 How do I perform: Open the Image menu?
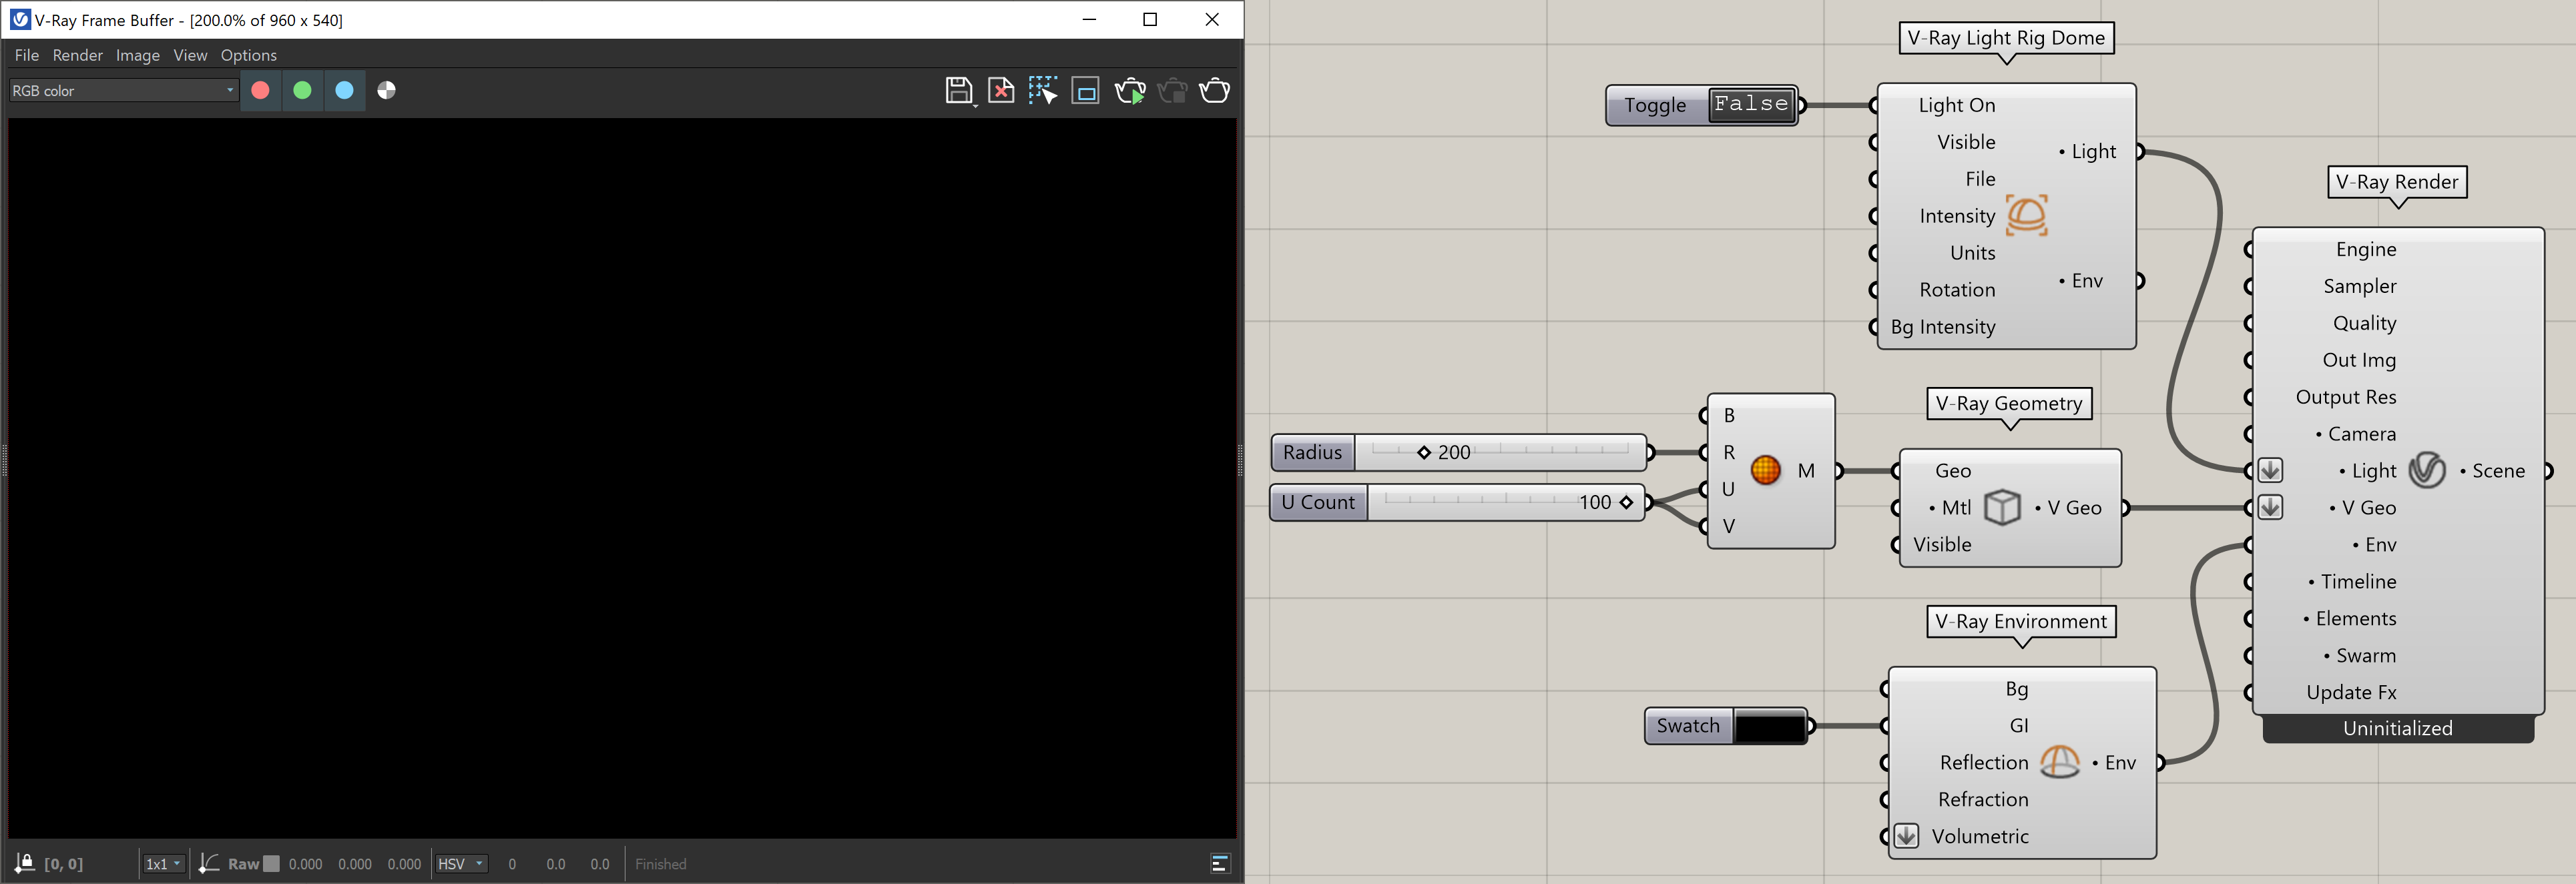[x=138, y=55]
